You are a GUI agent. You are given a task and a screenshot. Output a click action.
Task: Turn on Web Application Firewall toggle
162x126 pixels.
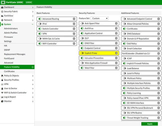coord(82,63)
